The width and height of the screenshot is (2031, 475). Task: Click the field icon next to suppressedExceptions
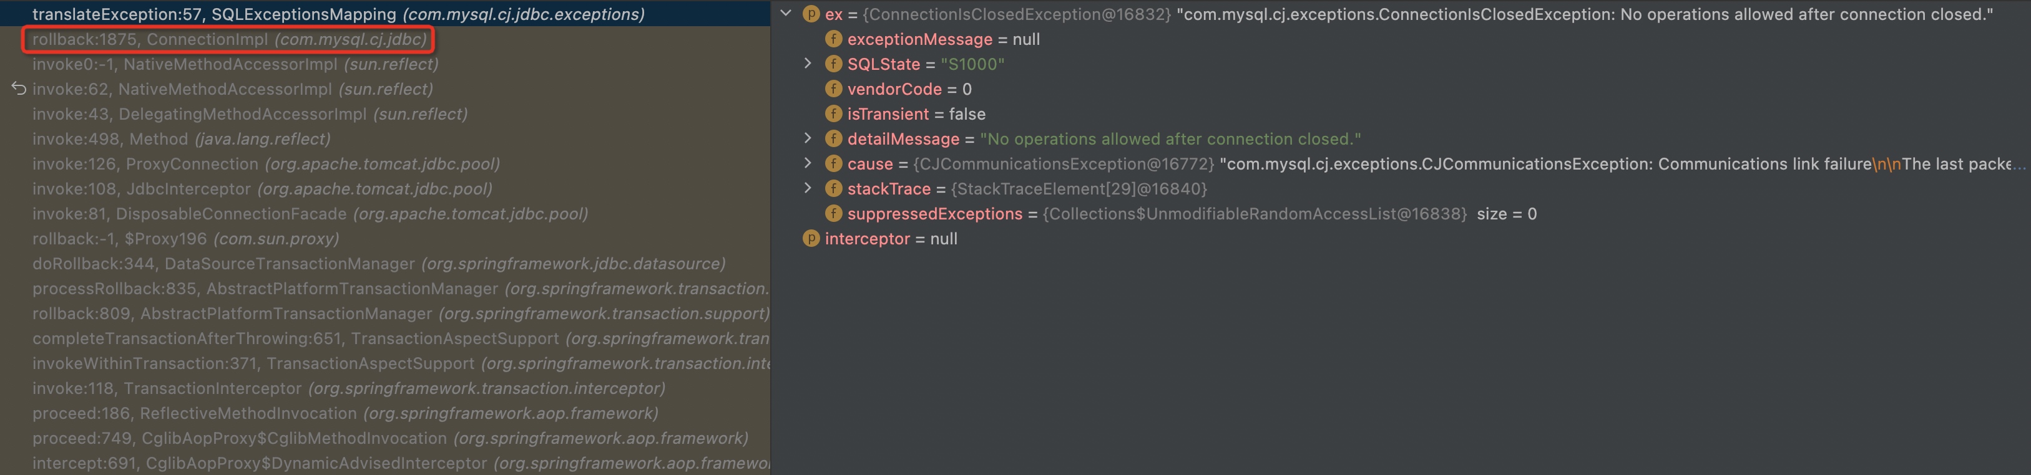(833, 213)
